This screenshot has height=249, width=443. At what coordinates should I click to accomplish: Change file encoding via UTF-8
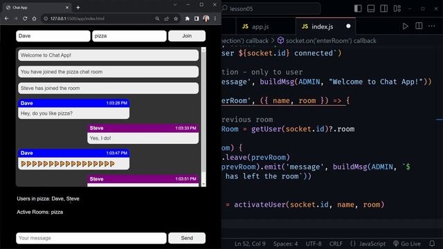coord(314,243)
